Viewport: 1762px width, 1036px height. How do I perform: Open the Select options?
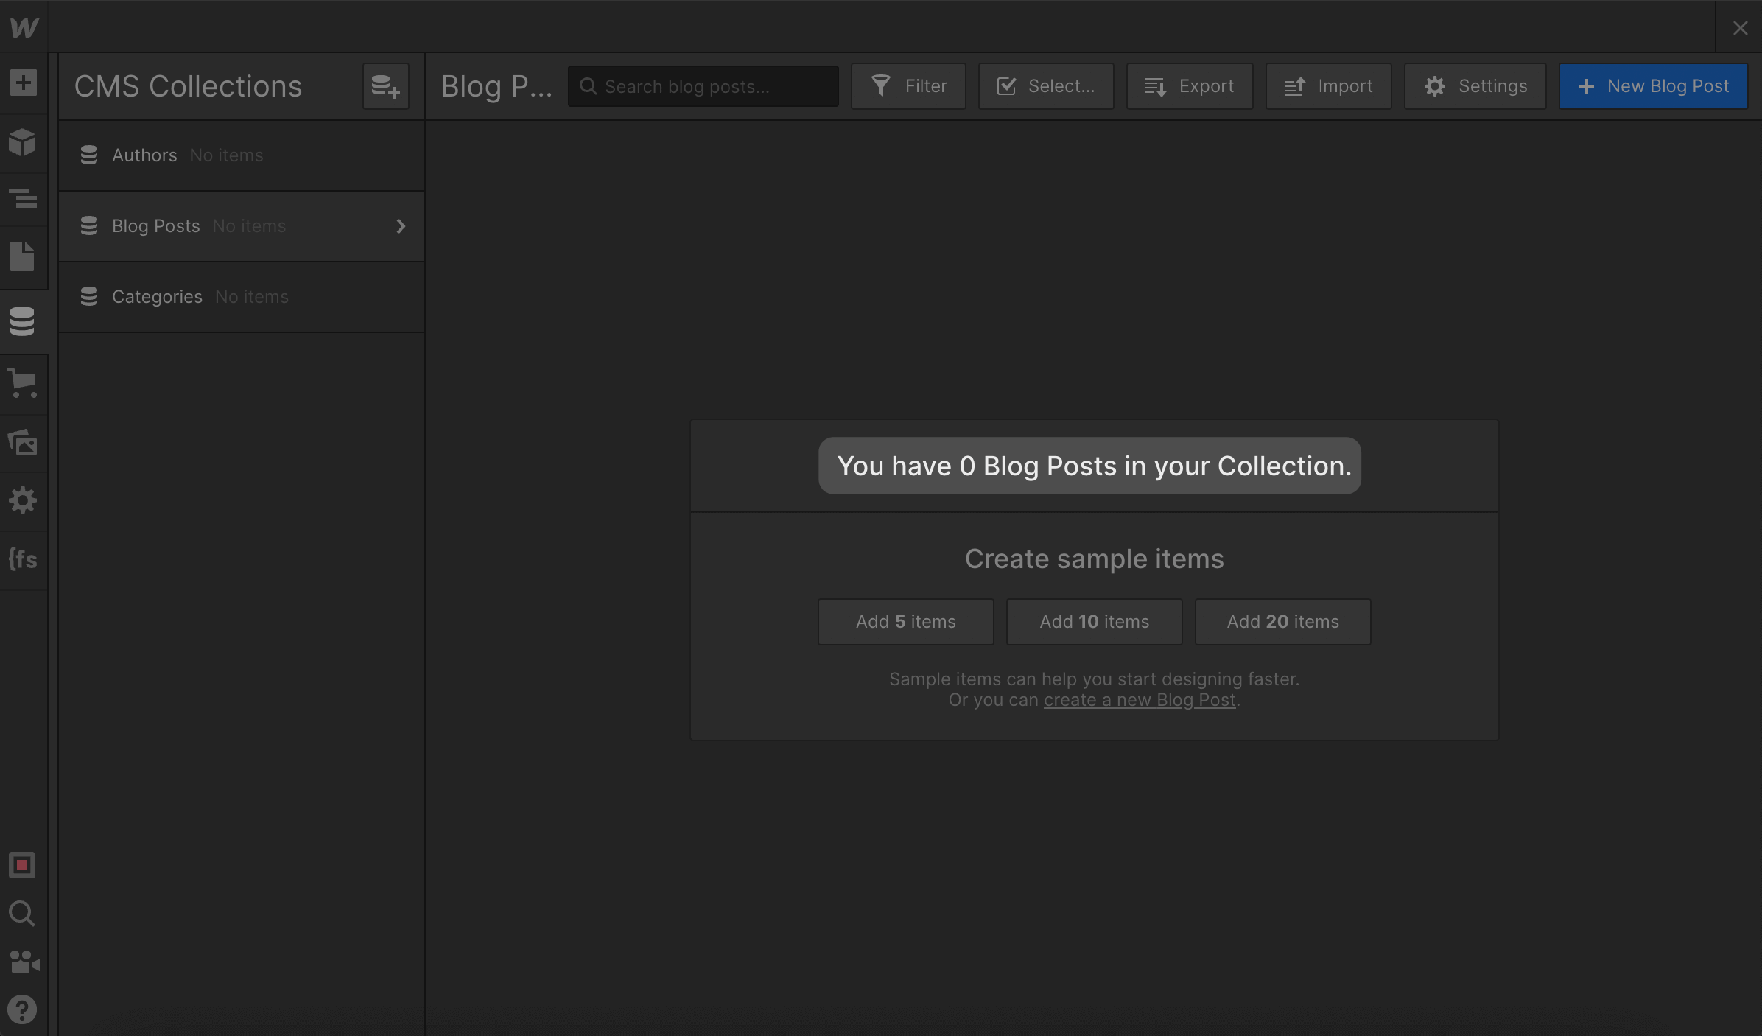tap(1045, 85)
